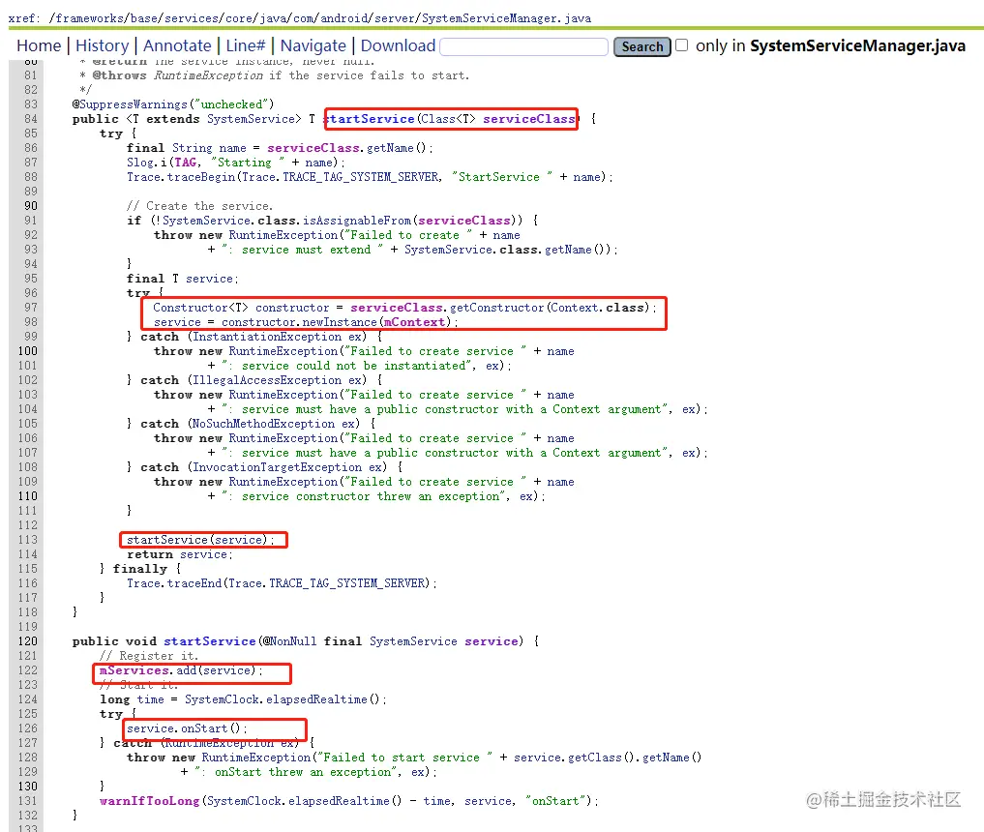Open SystemServiceManager.java in xref path
Image resolution: width=984 pixels, height=832 pixels.
tap(506, 18)
